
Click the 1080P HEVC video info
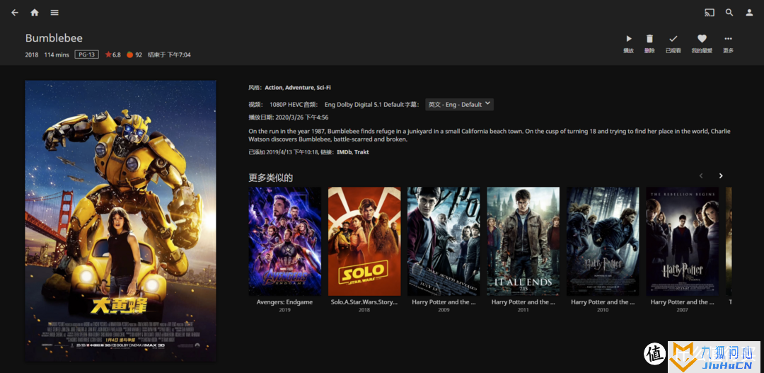pos(286,104)
